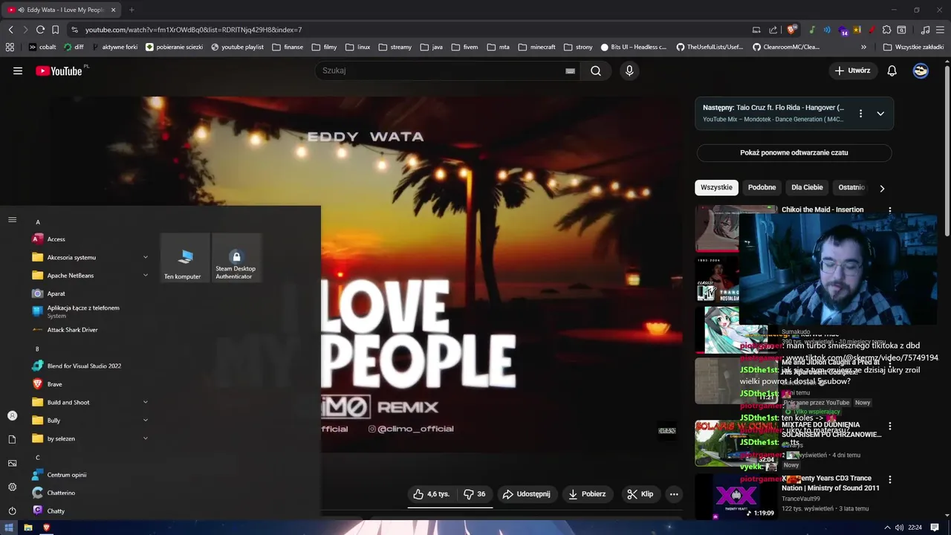Viewport: 951px width, 535px height.
Task: Expand the by selezen folder
Action: coord(89,438)
